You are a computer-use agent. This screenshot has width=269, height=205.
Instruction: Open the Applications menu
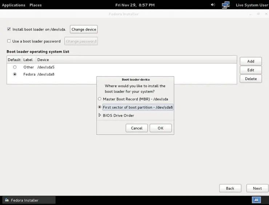(x=13, y=5)
